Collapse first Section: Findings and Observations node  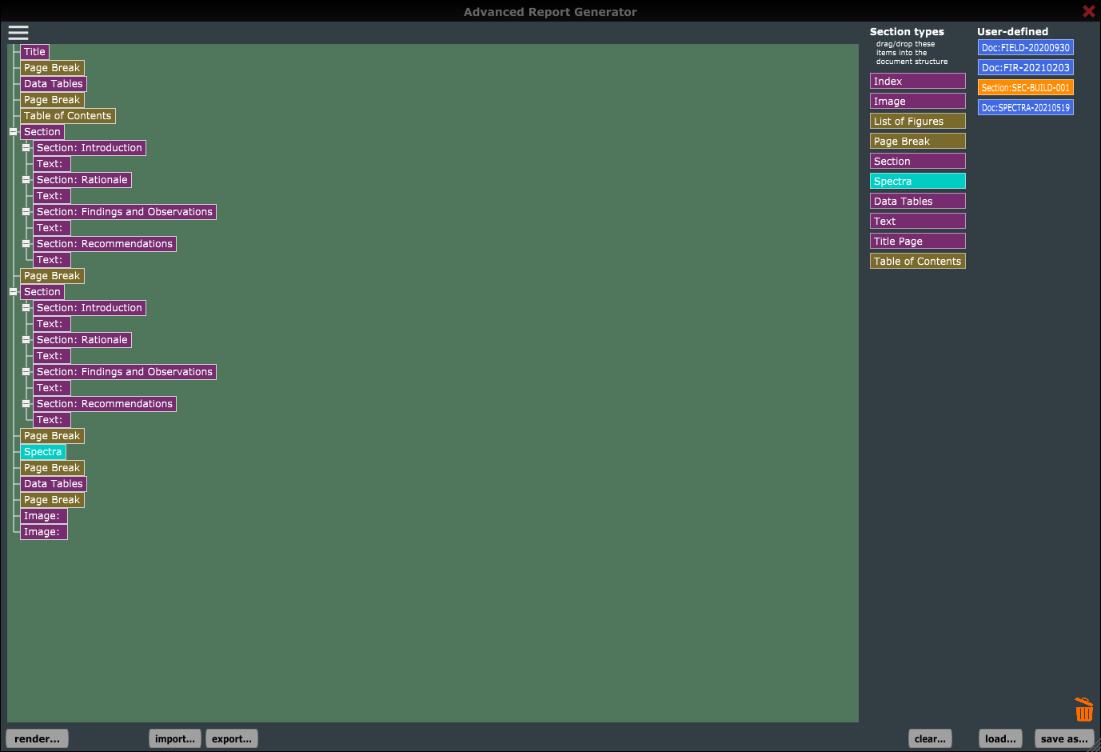(x=26, y=211)
